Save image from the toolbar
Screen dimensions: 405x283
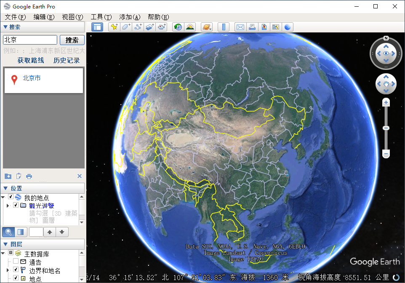click(264, 27)
